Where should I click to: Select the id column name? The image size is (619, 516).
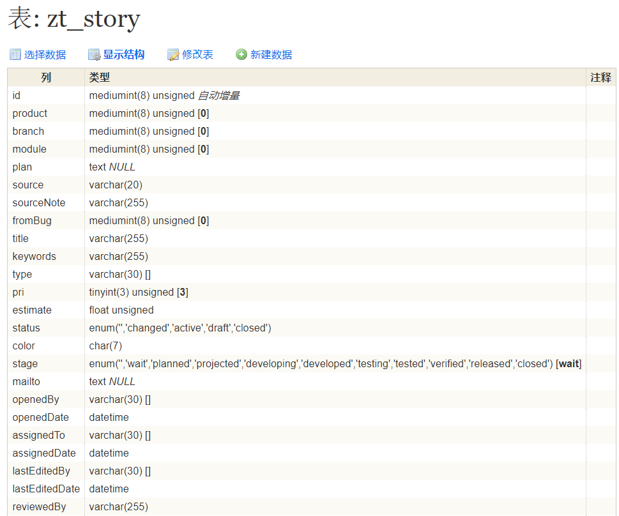(x=16, y=96)
